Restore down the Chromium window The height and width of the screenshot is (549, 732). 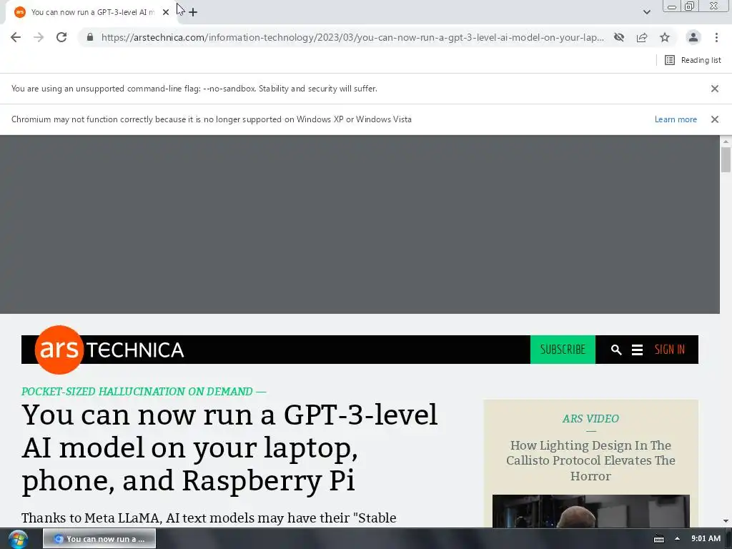click(689, 6)
